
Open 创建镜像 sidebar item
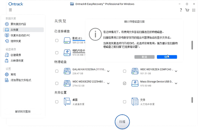(x=23, y=55)
